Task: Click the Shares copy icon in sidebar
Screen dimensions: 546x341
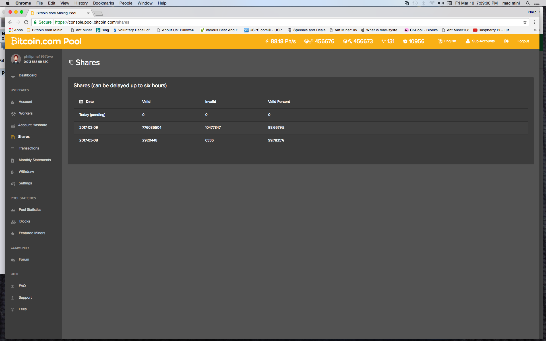Action: 13,137
